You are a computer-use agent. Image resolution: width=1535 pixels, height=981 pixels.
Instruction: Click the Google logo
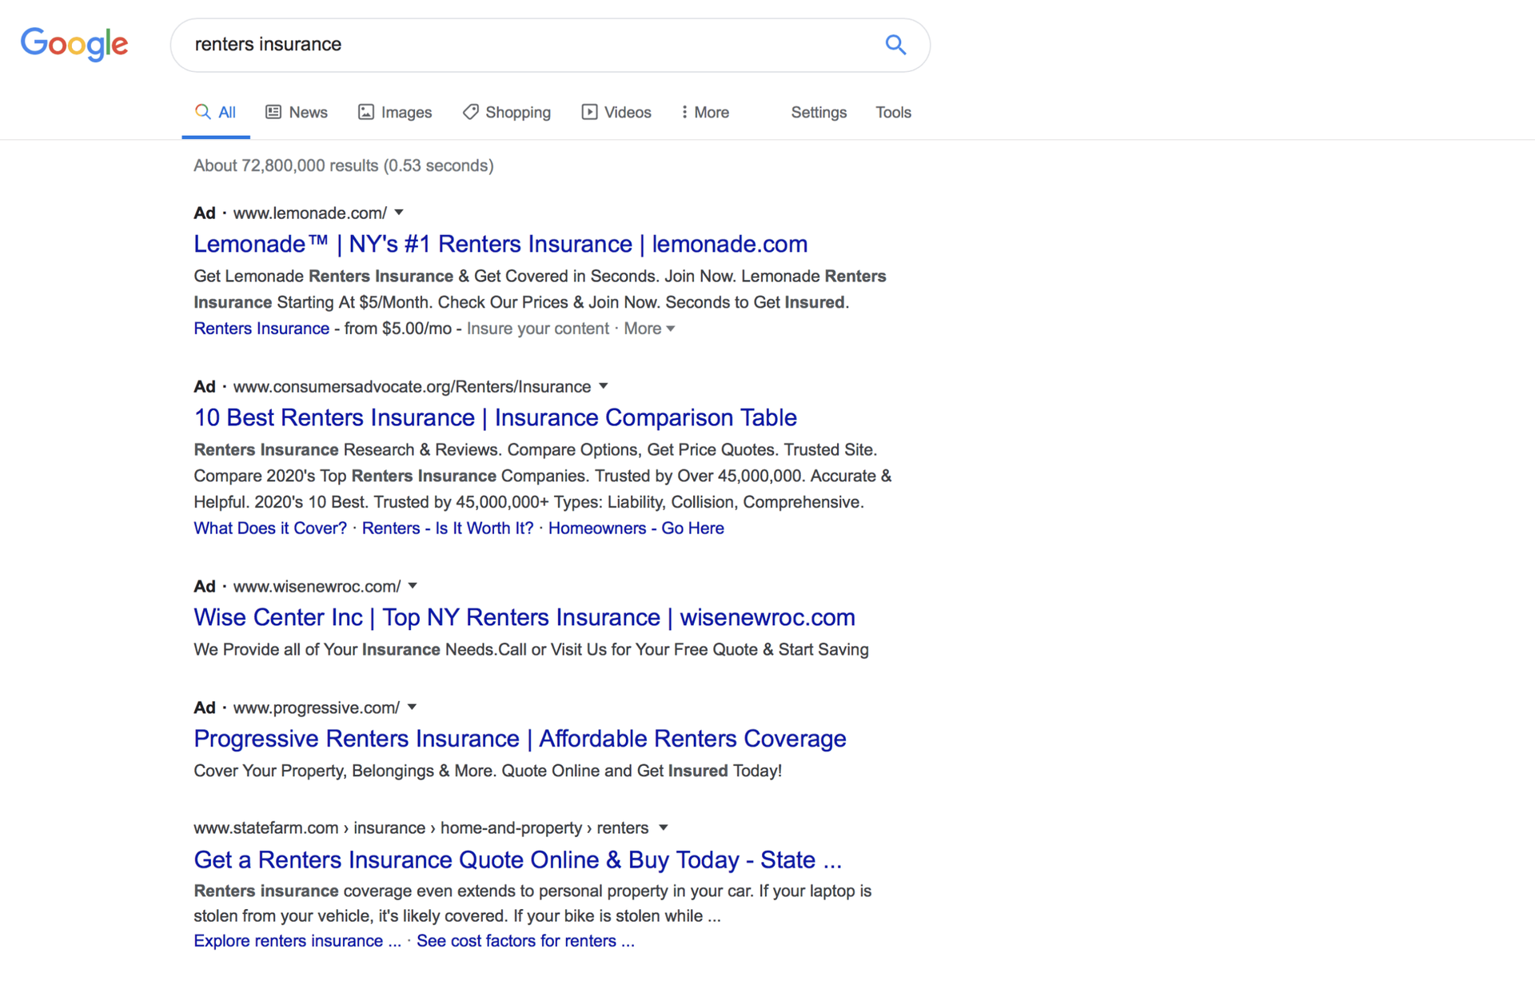click(x=74, y=45)
